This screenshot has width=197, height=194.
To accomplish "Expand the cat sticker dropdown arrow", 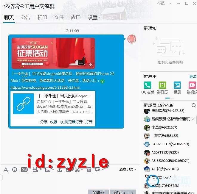I will pos(41,170).
